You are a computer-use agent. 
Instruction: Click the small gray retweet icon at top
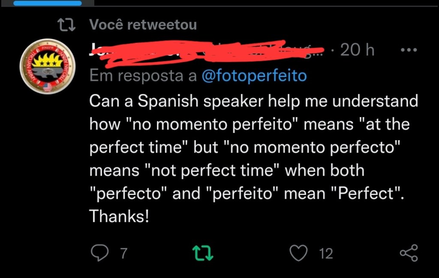66,25
